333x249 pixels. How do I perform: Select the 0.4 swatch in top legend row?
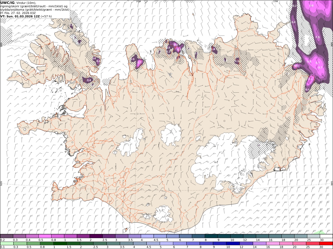point(32,236)
